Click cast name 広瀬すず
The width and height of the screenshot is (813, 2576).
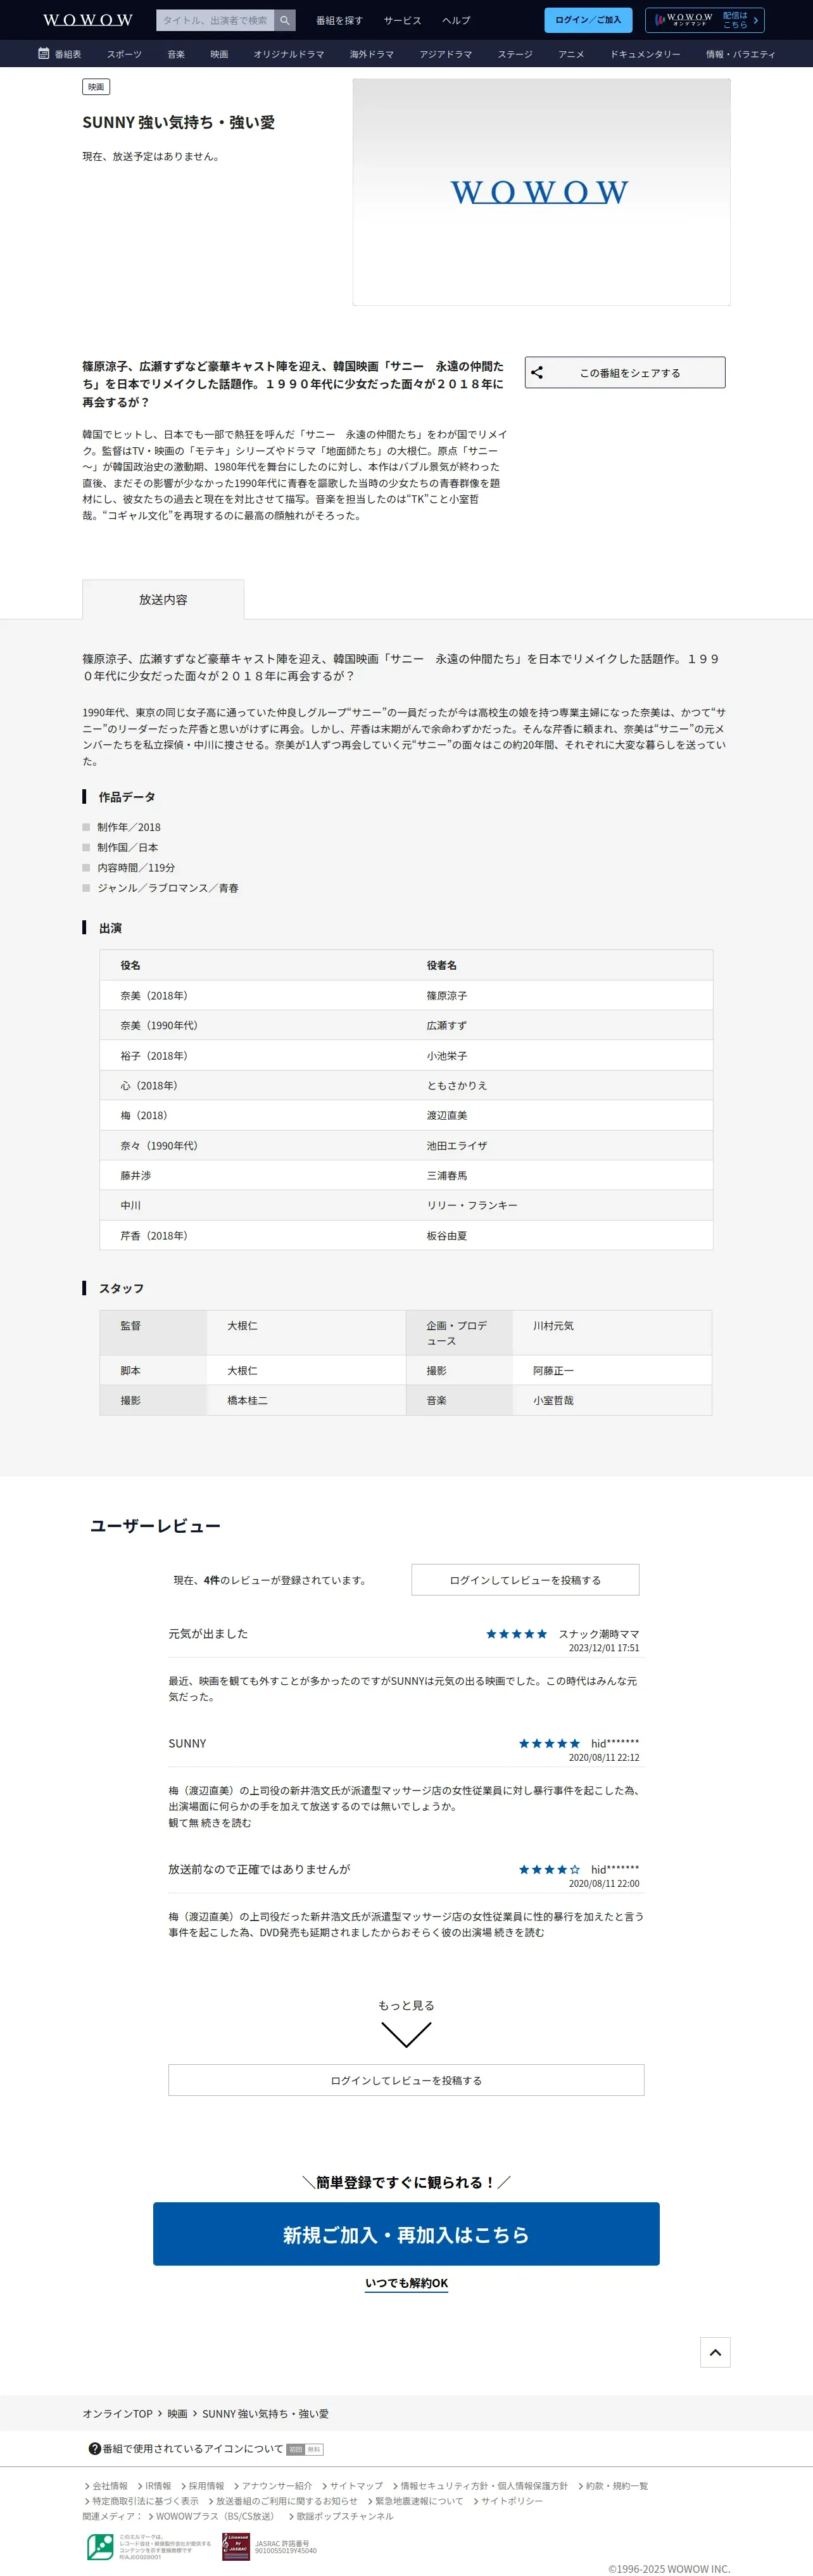tap(446, 1026)
